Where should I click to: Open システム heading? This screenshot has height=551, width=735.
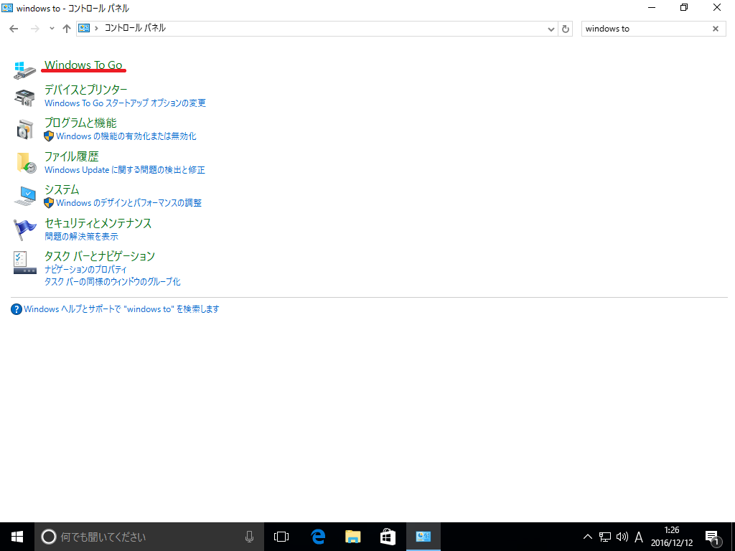[62, 189]
